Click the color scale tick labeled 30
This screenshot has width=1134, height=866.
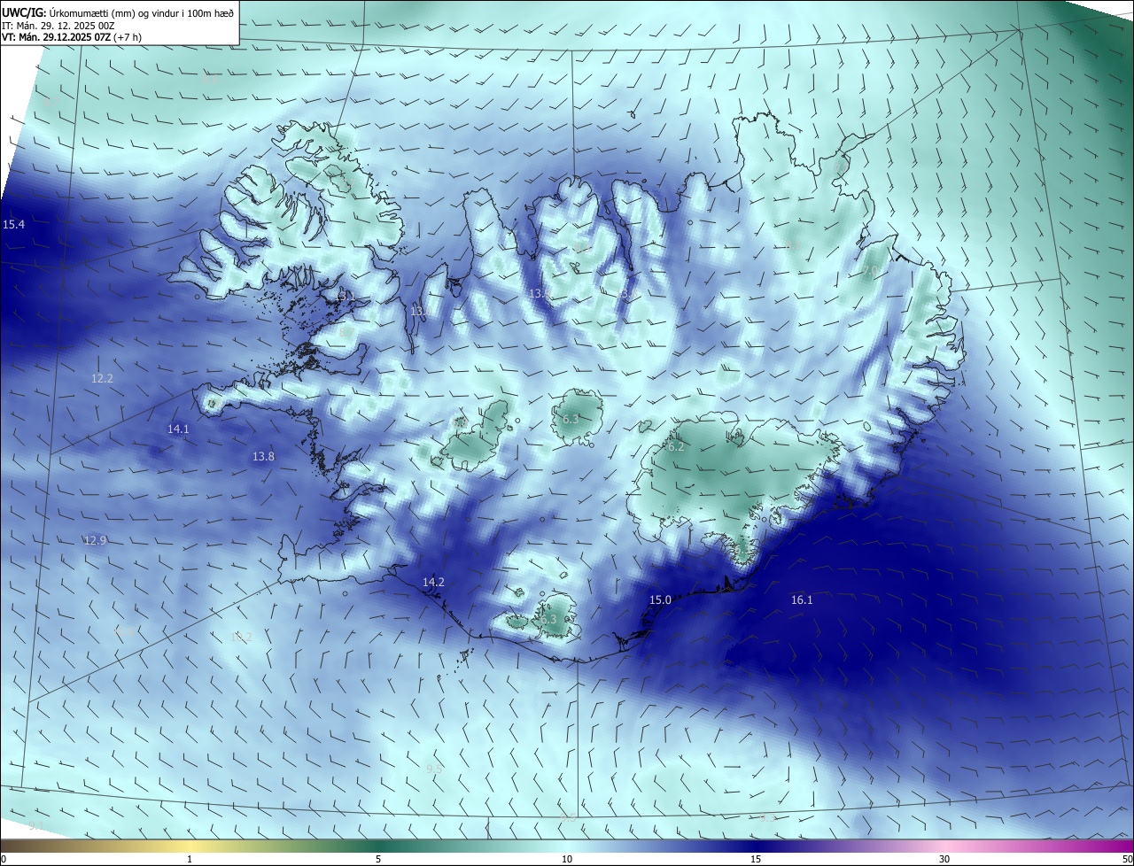pos(944,859)
